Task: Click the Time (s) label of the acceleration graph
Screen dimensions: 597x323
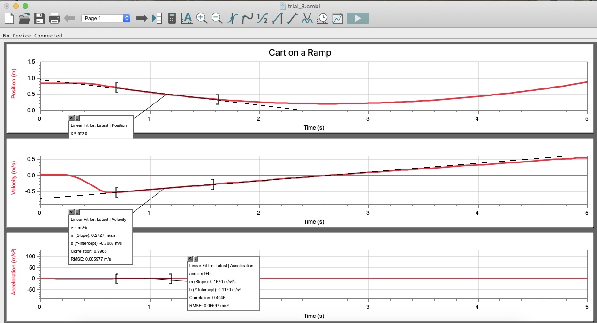Action: tap(314, 316)
